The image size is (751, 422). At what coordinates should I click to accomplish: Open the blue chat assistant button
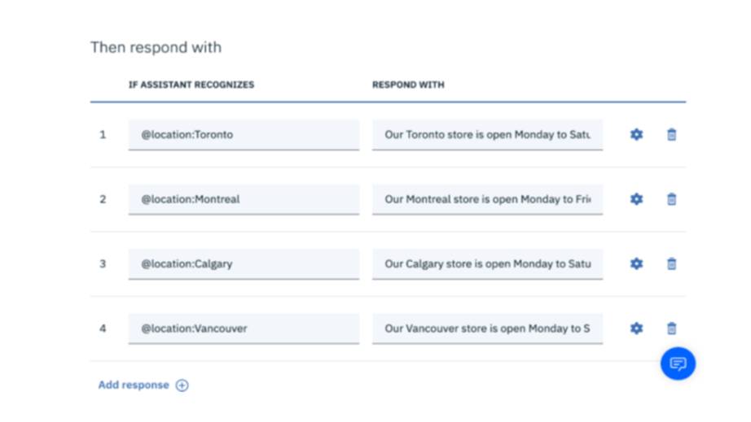(x=678, y=363)
